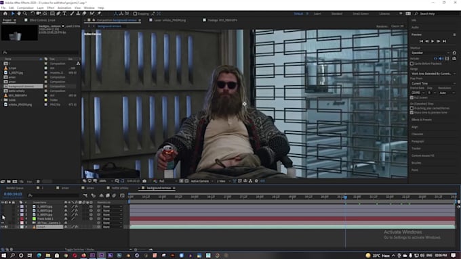Select the Zoom tool
This screenshot has width=461, height=259.
click(x=25, y=14)
